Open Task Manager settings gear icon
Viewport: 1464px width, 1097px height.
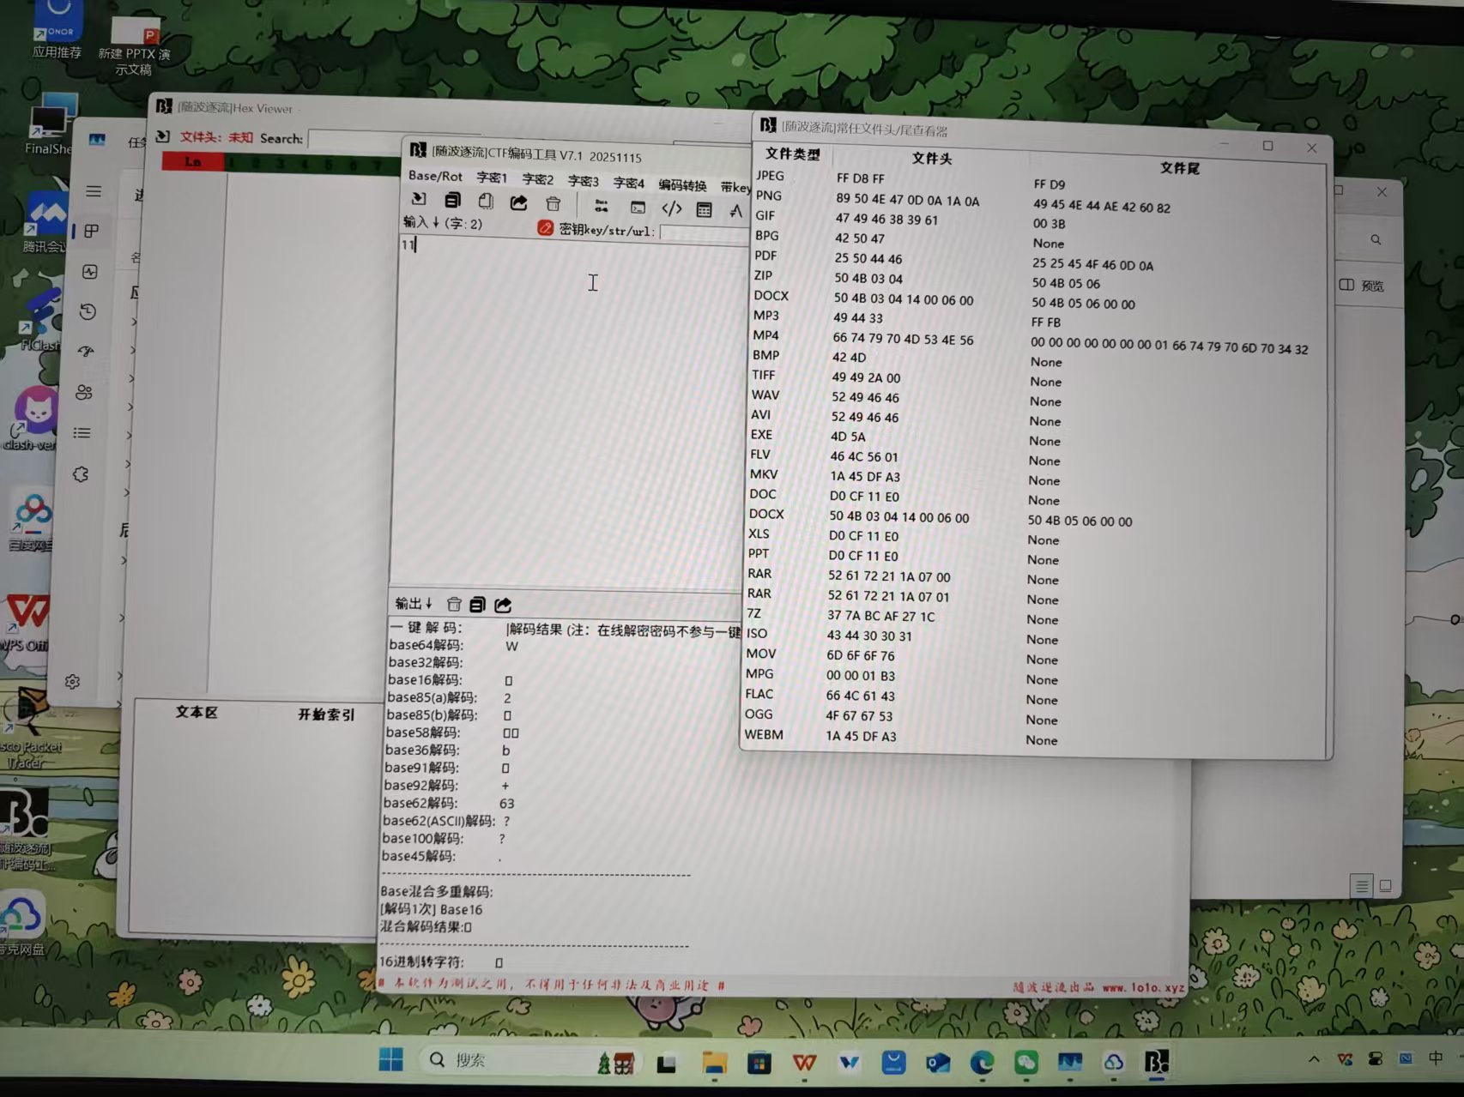[x=72, y=681]
